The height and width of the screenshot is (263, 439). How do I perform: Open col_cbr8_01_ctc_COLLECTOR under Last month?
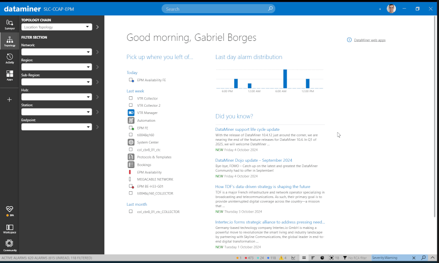click(158, 212)
